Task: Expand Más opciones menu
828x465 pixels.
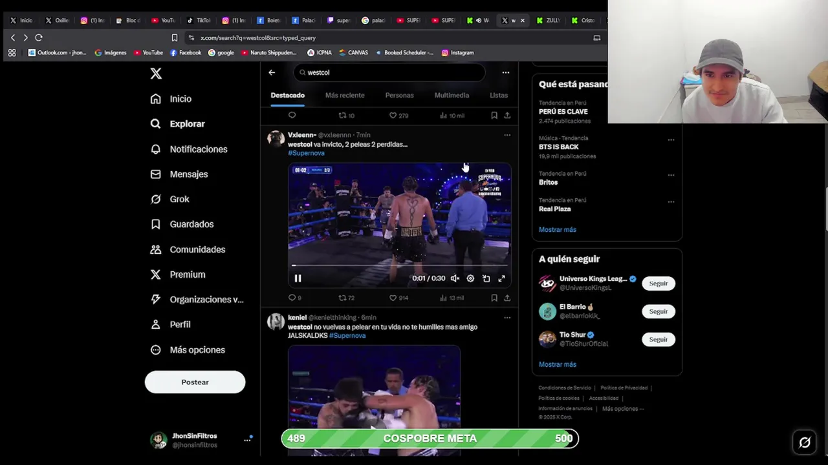Action: point(188,350)
